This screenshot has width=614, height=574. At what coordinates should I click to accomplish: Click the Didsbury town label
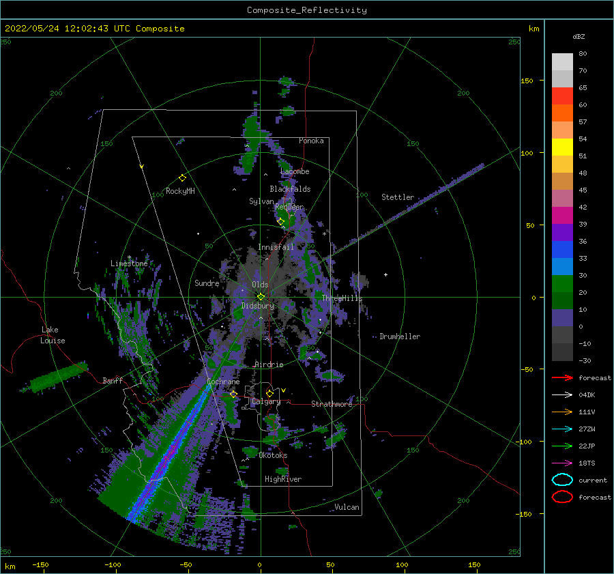[x=258, y=306]
